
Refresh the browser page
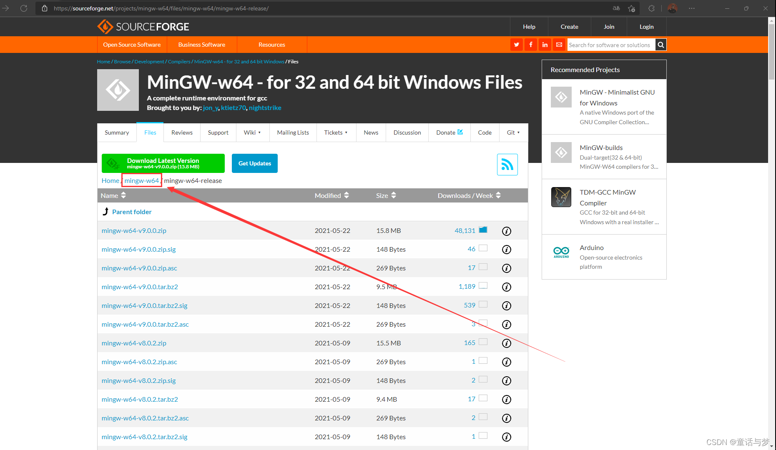(24, 8)
